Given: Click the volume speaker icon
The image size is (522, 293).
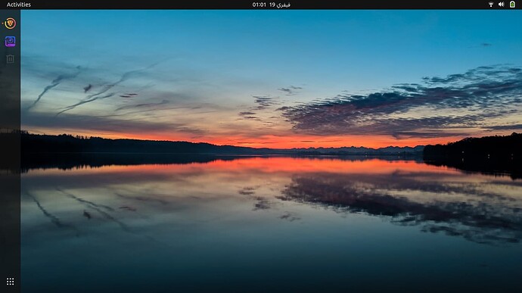Looking at the screenshot, I should (x=501, y=5).
